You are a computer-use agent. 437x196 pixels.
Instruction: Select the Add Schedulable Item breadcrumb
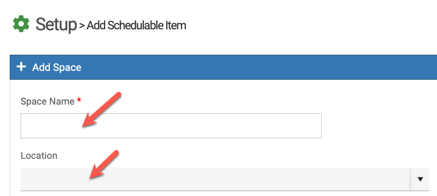click(x=136, y=25)
